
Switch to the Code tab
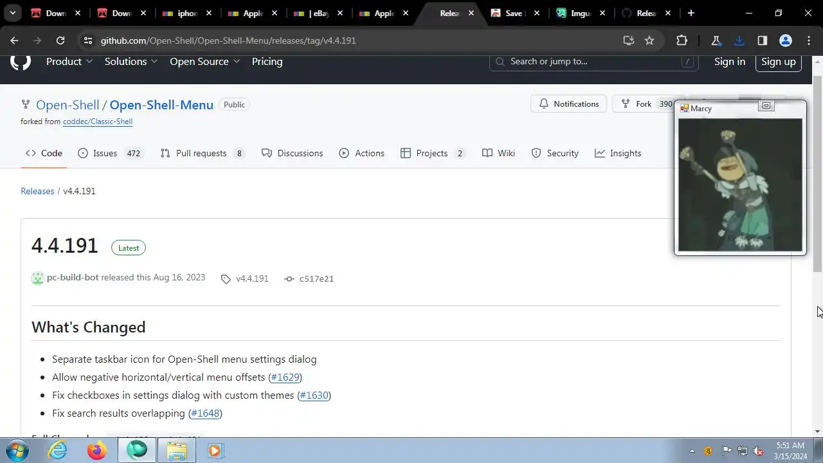tap(44, 153)
